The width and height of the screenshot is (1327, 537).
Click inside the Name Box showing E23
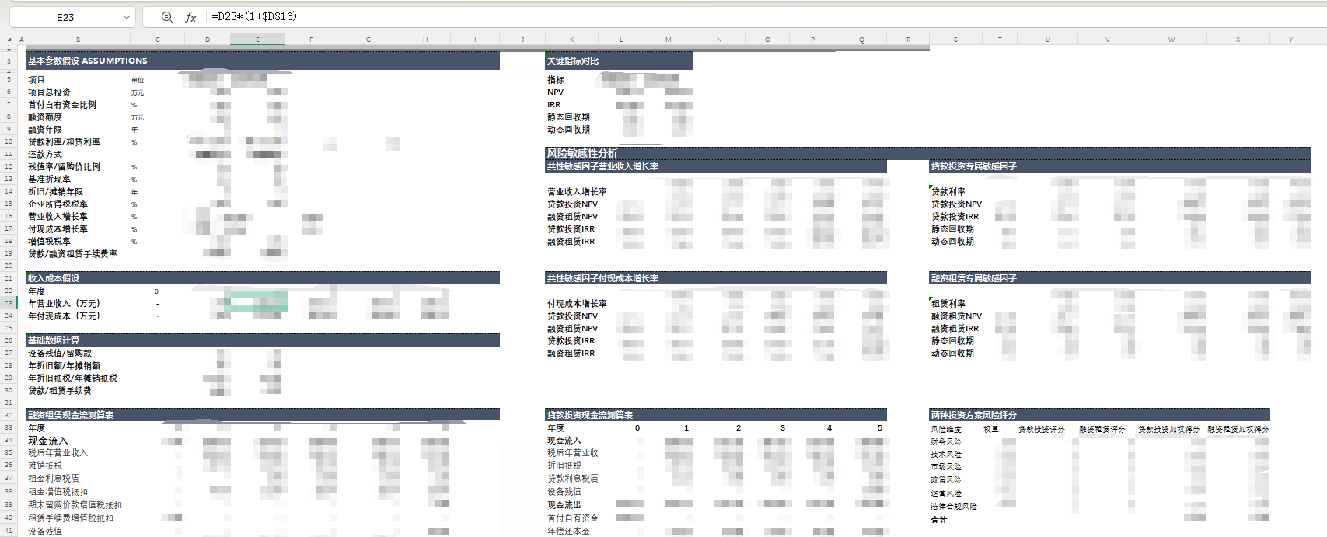[x=65, y=17]
